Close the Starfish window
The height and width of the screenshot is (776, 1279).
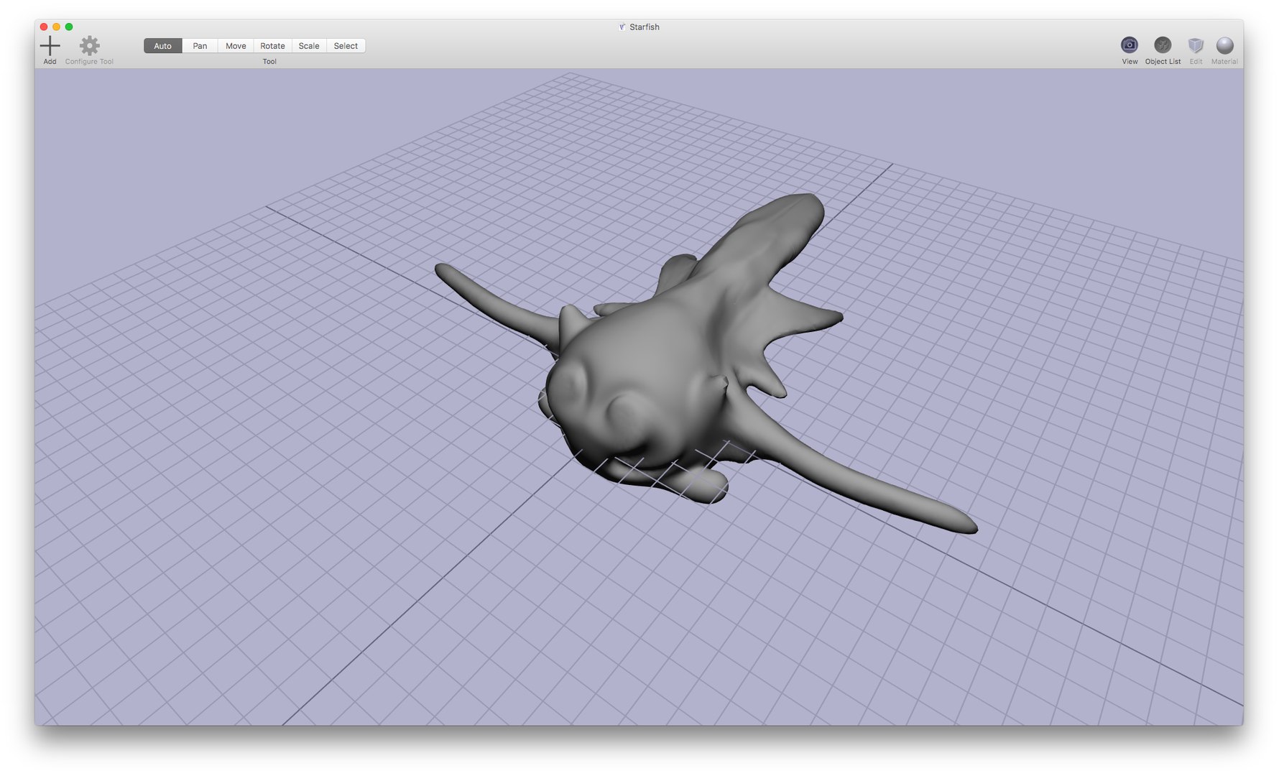(x=44, y=27)
